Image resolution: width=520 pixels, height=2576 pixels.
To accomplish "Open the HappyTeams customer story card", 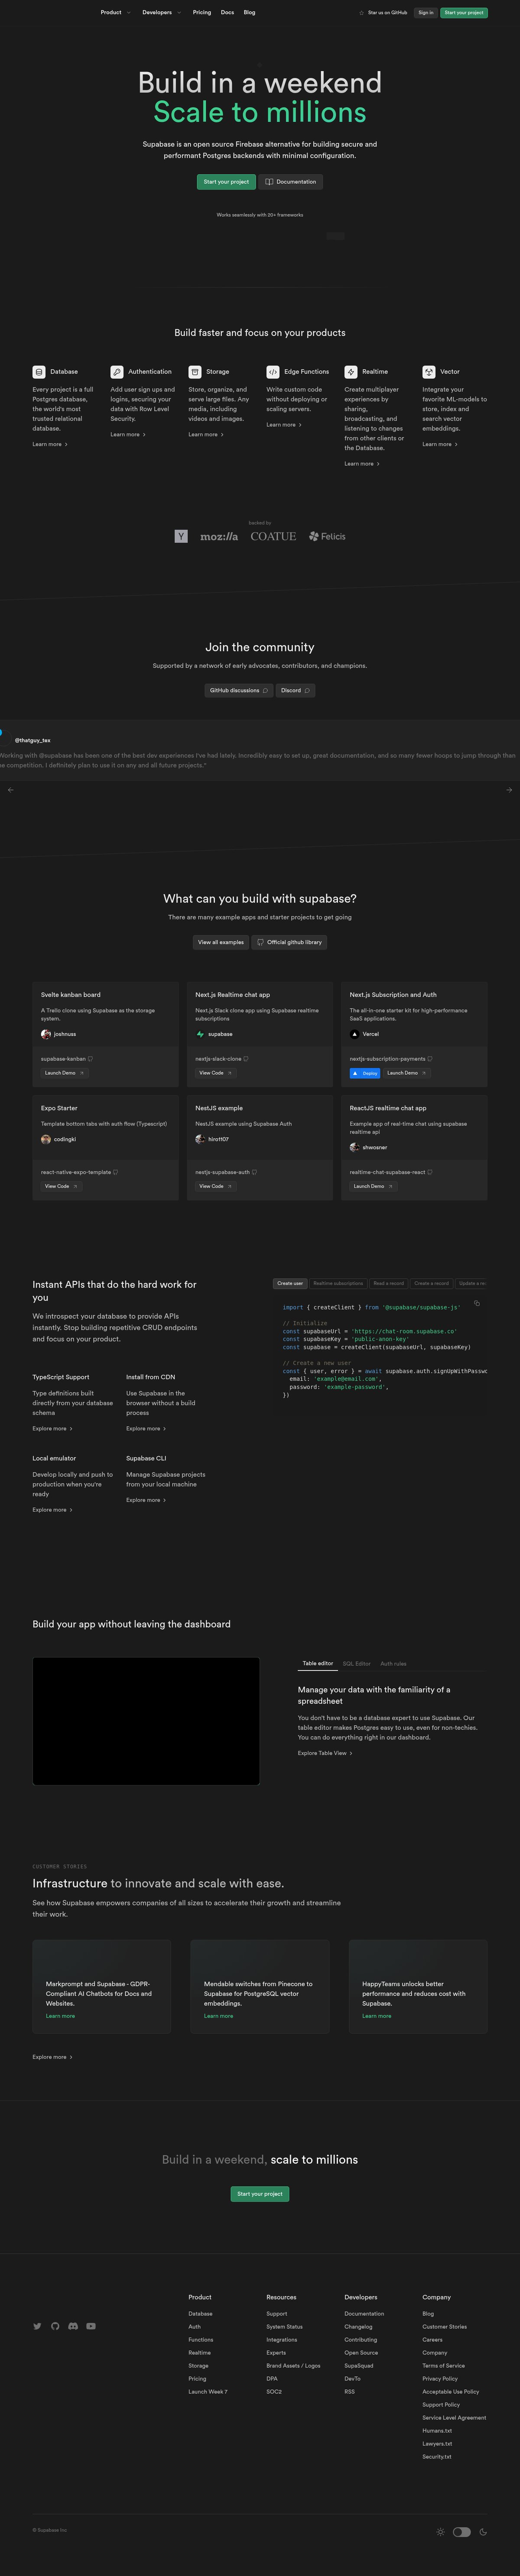I will [418, 1986].
